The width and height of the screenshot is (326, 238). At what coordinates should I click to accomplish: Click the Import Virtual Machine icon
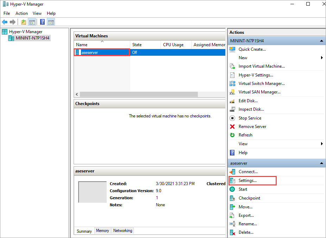click(x=232, y=66)
